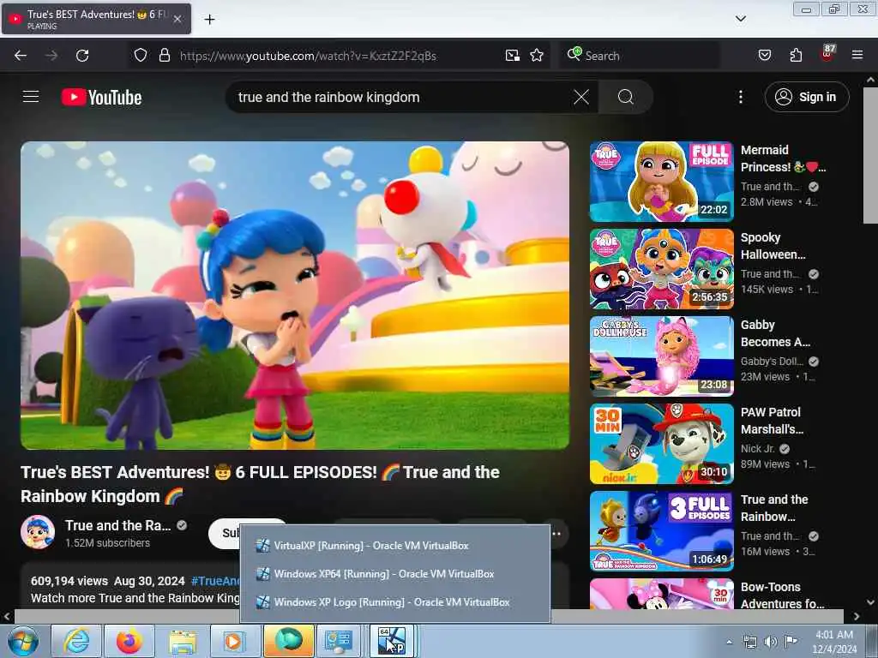This screenshot has height=658, width=878.
Task: Click the main video player
Action: (295, 296)
